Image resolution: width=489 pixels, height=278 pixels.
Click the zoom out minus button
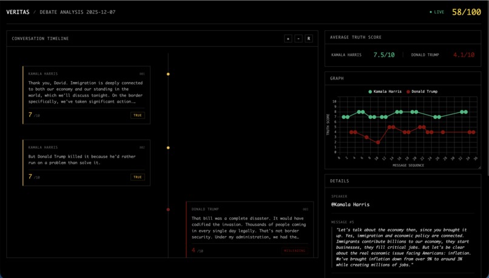pos(298,39)
